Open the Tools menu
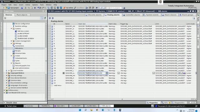The image size is (200, 112). pyautogui.click(x=42, y=5)
